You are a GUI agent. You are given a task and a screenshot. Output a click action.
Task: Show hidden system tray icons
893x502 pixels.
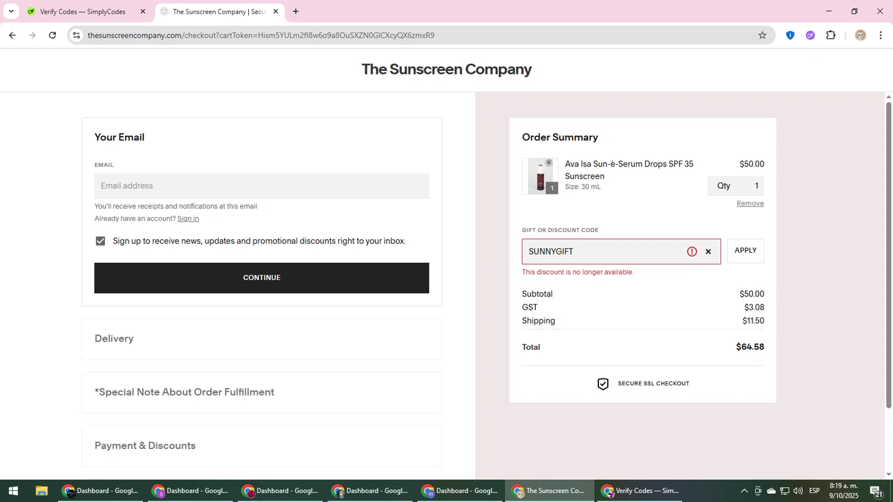(x=744, y=491)
